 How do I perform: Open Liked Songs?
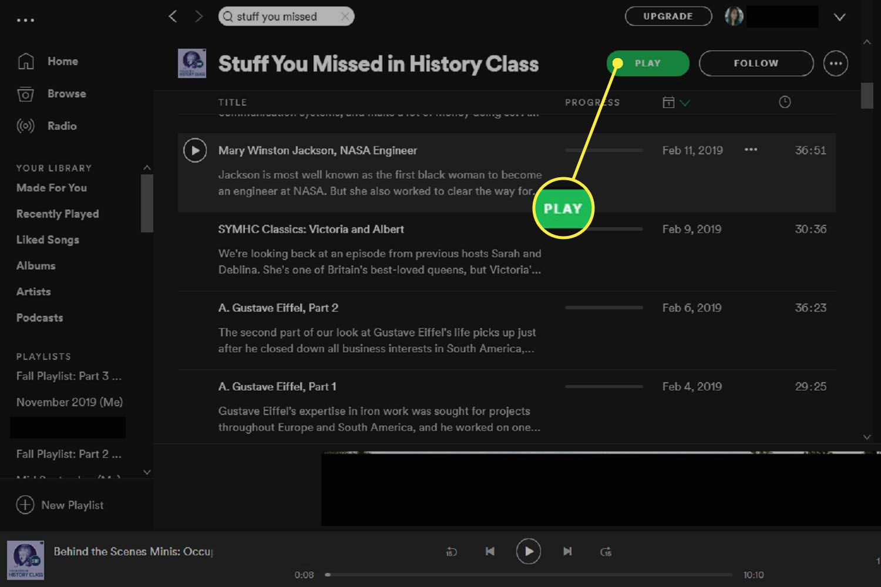tap(48, 239)
